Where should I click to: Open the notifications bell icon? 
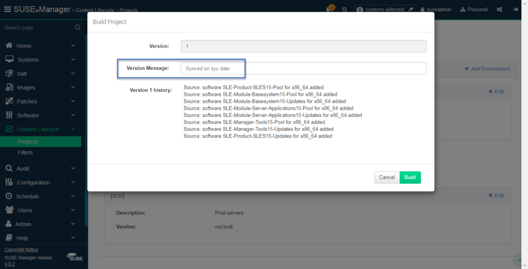[x=328, y=9]
